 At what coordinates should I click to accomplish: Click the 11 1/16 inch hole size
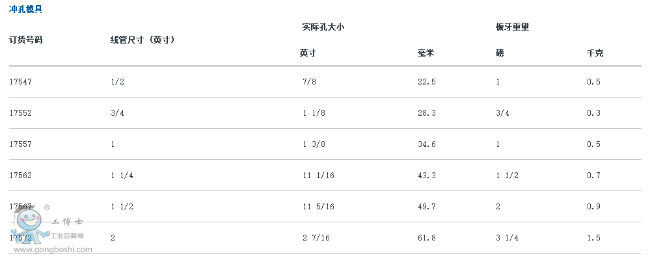pos(318,176)
